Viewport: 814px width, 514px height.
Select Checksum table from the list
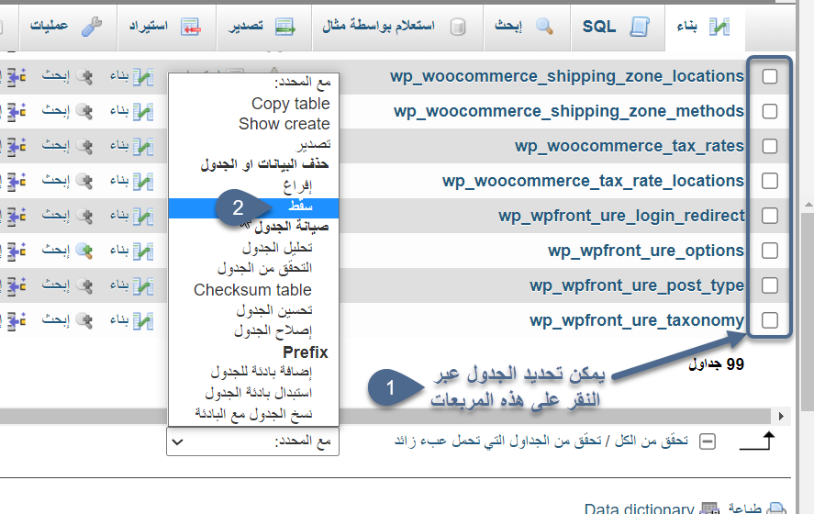(x=252, y=290)
